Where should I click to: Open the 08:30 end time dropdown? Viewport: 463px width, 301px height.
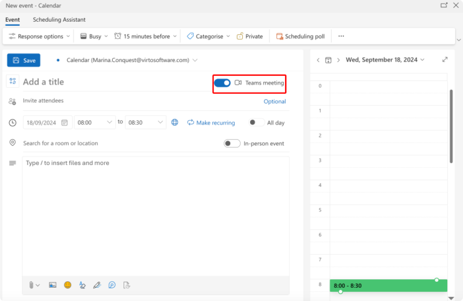(145, 122)
